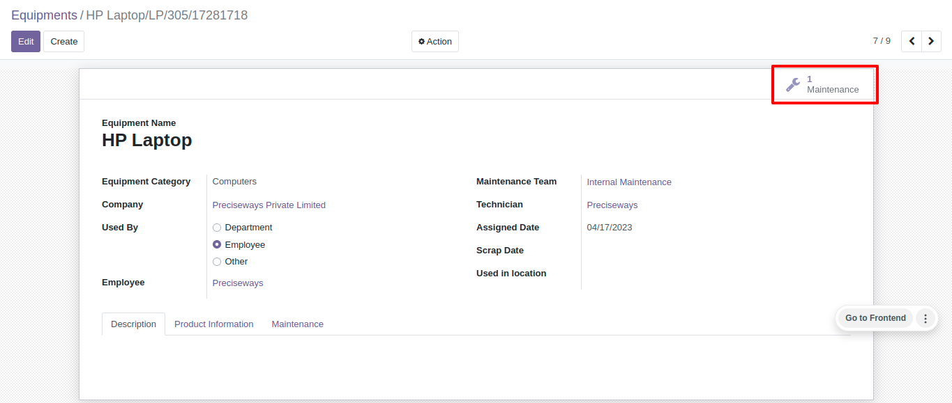
Task: Click the Go to Frontend button
Action: click(875, 318)
